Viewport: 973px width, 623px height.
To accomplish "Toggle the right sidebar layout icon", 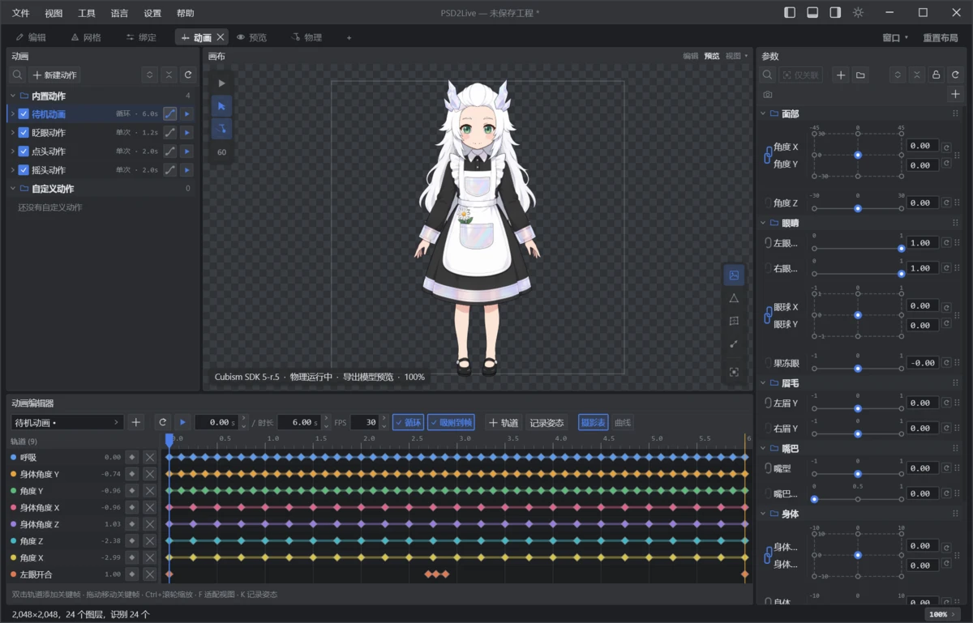I will click(x=835, y=13).
